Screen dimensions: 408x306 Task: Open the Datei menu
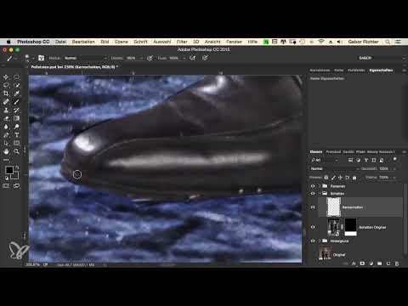60,42
